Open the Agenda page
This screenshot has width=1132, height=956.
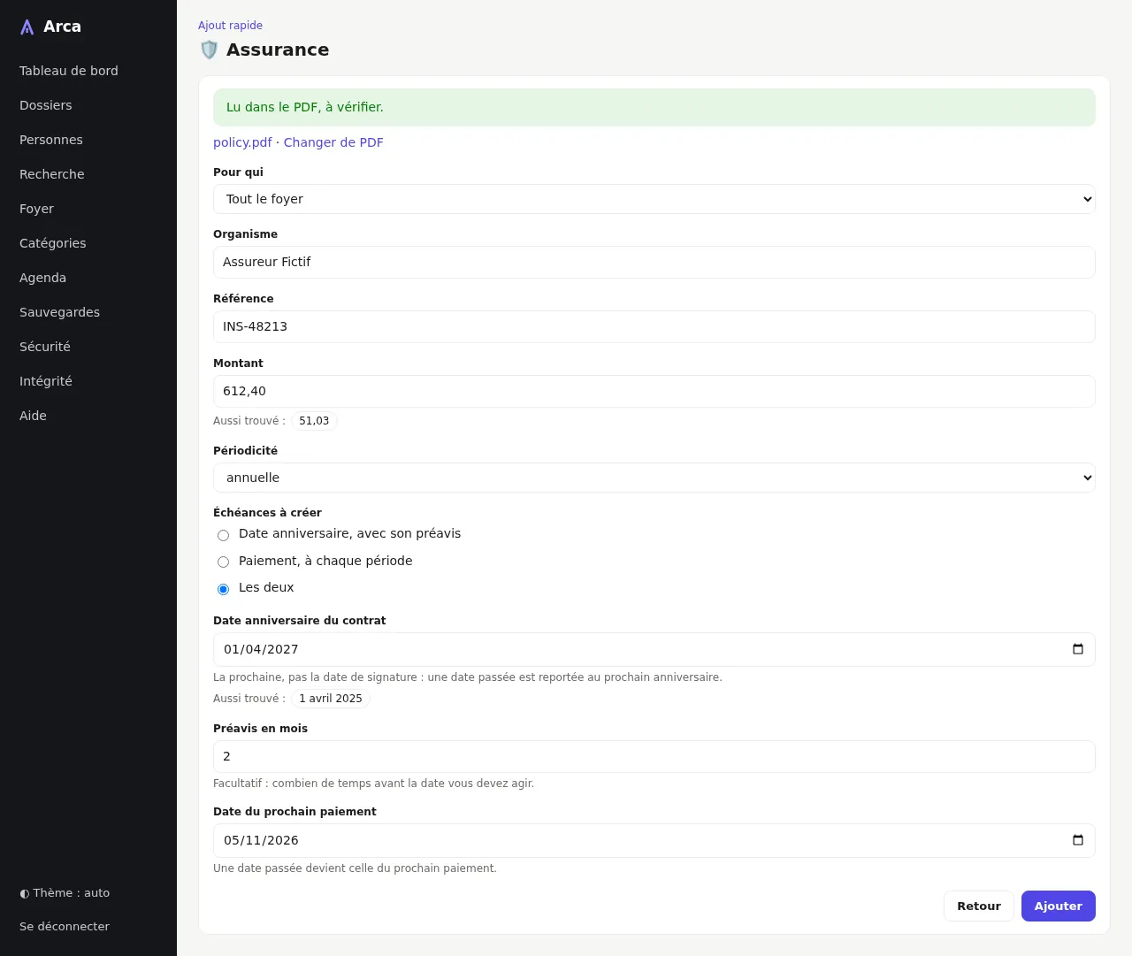coord(42,278)
